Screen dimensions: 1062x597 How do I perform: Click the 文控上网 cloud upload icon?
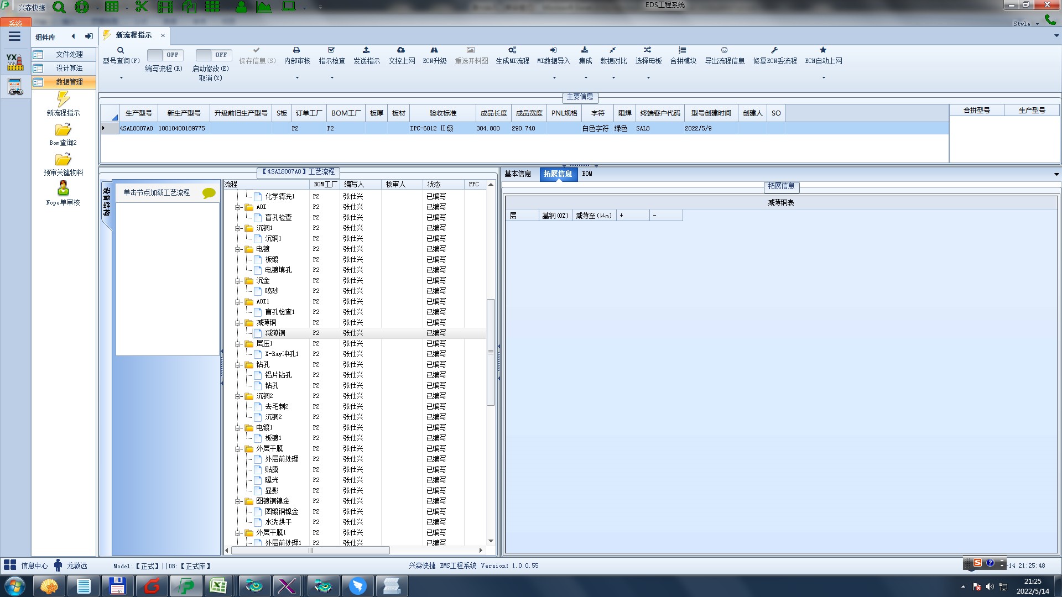point(401,50)
